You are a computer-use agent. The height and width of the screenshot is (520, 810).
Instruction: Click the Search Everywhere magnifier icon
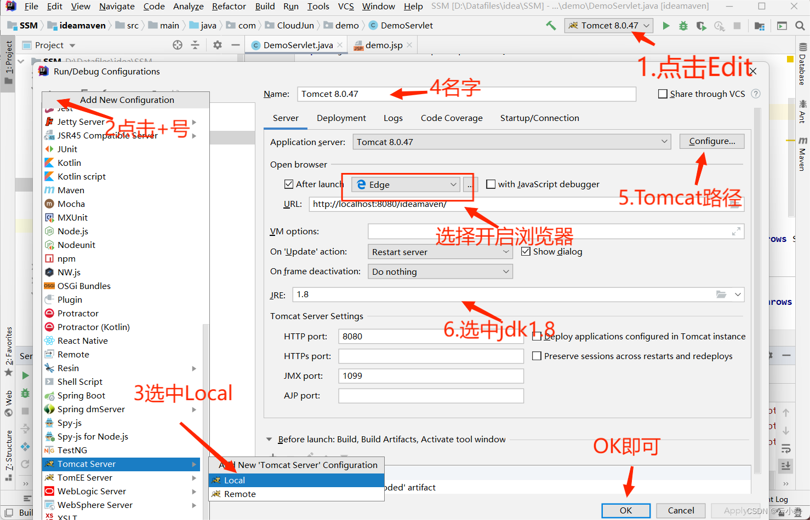[x=800, y=26]
